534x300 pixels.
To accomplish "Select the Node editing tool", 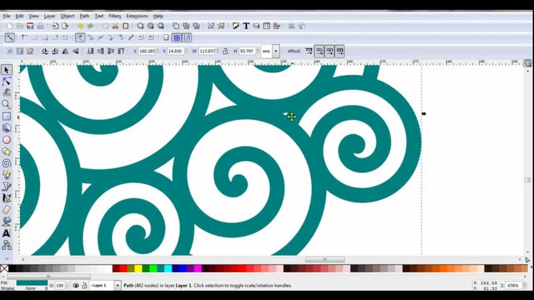I will [6, 81].
